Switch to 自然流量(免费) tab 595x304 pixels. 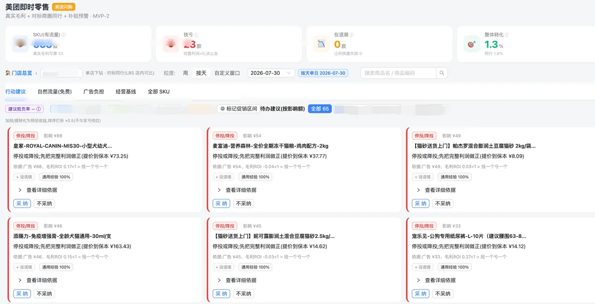55,92
